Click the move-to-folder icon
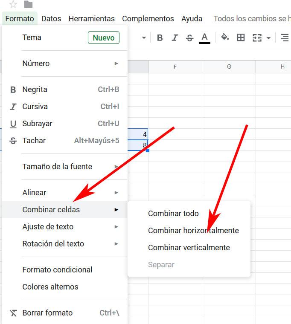Screen dimensions: 291x324 coord(28,4)
